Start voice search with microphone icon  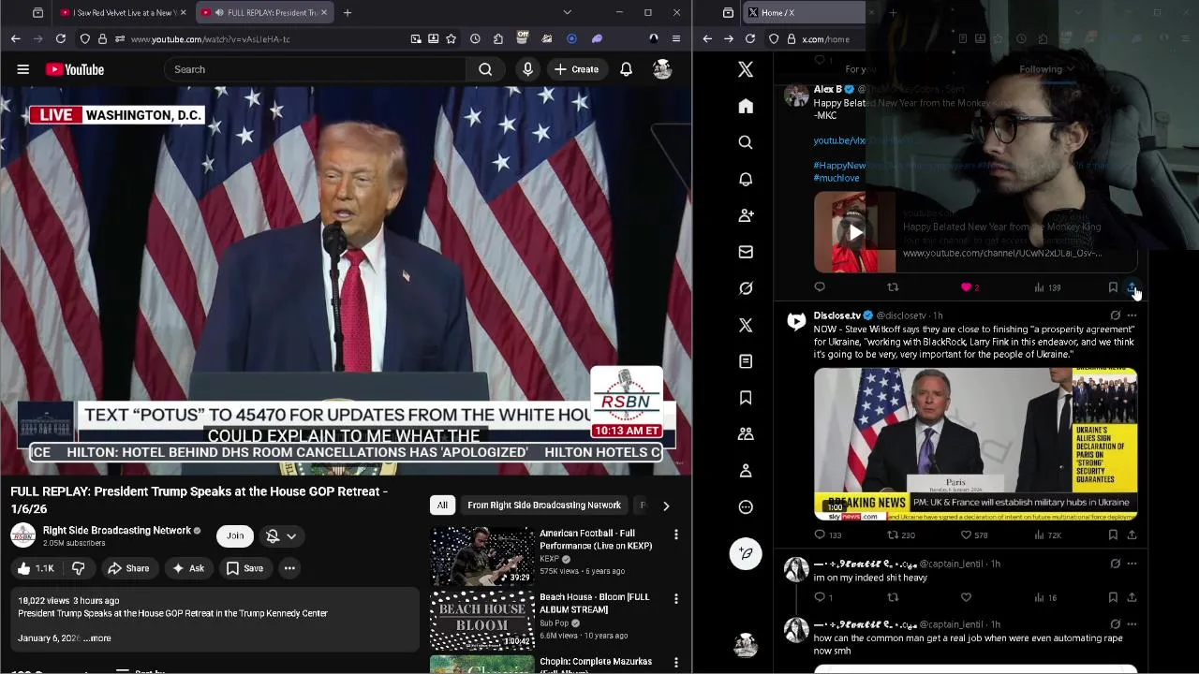[527, 69]
